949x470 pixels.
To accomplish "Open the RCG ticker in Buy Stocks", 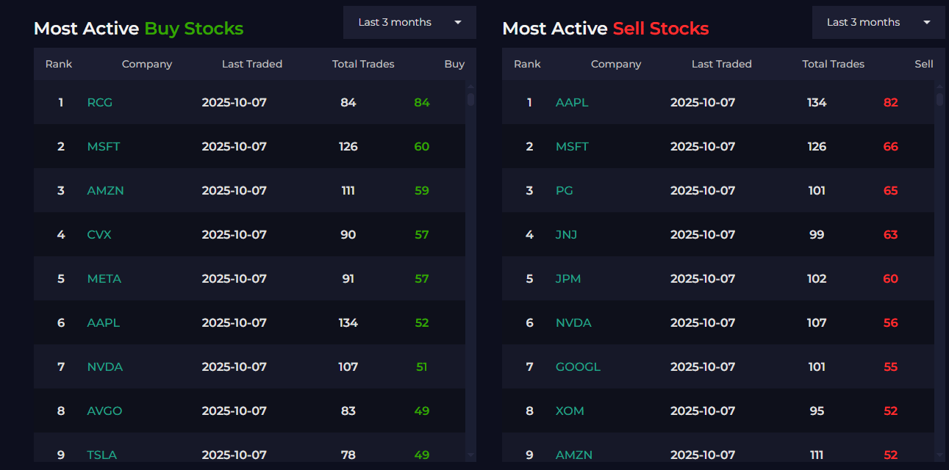I will tap(100, 102).
